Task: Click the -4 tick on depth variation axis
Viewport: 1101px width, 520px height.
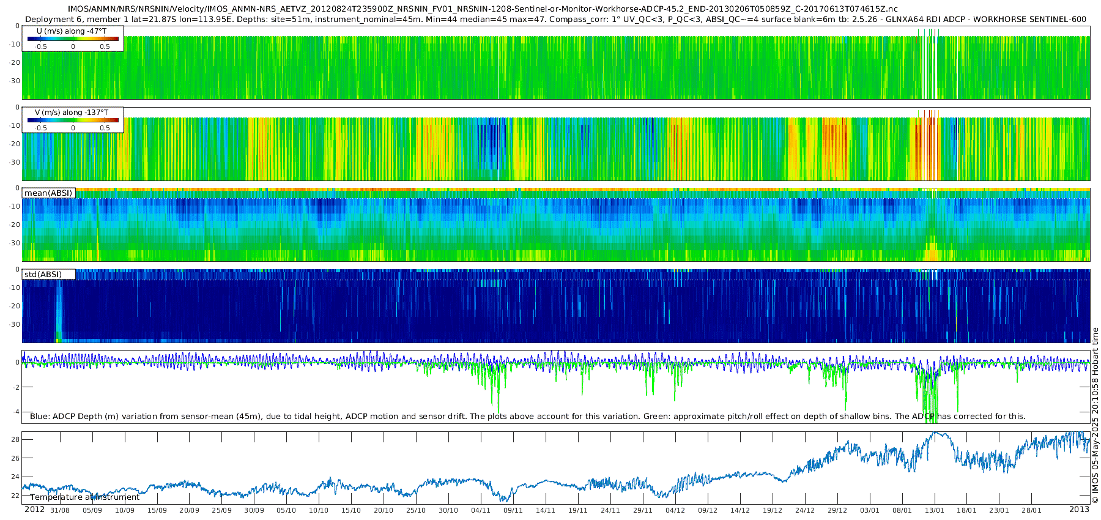Action: tap(17, 412)
